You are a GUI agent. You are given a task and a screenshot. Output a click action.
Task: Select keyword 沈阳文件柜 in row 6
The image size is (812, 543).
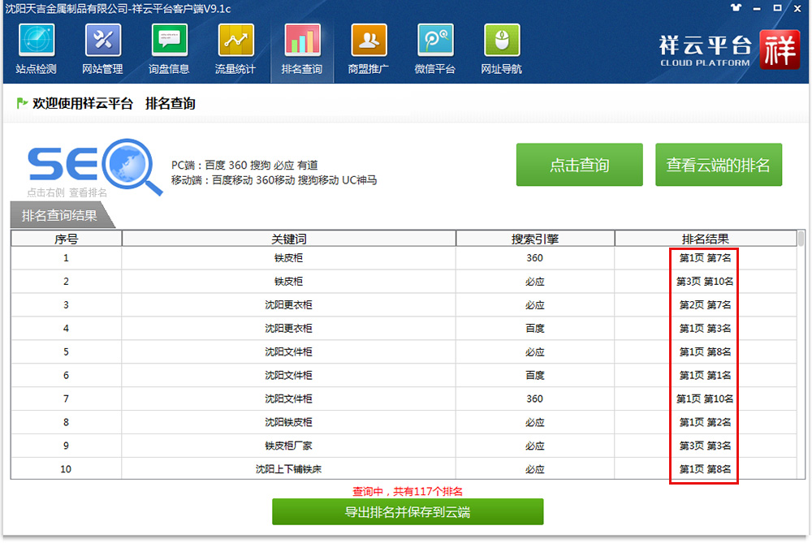(x=288, y=375)
